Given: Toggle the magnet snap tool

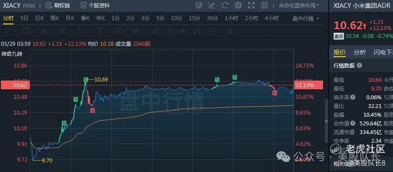Looking at the screenshot, I should click(x=197, y=31).
